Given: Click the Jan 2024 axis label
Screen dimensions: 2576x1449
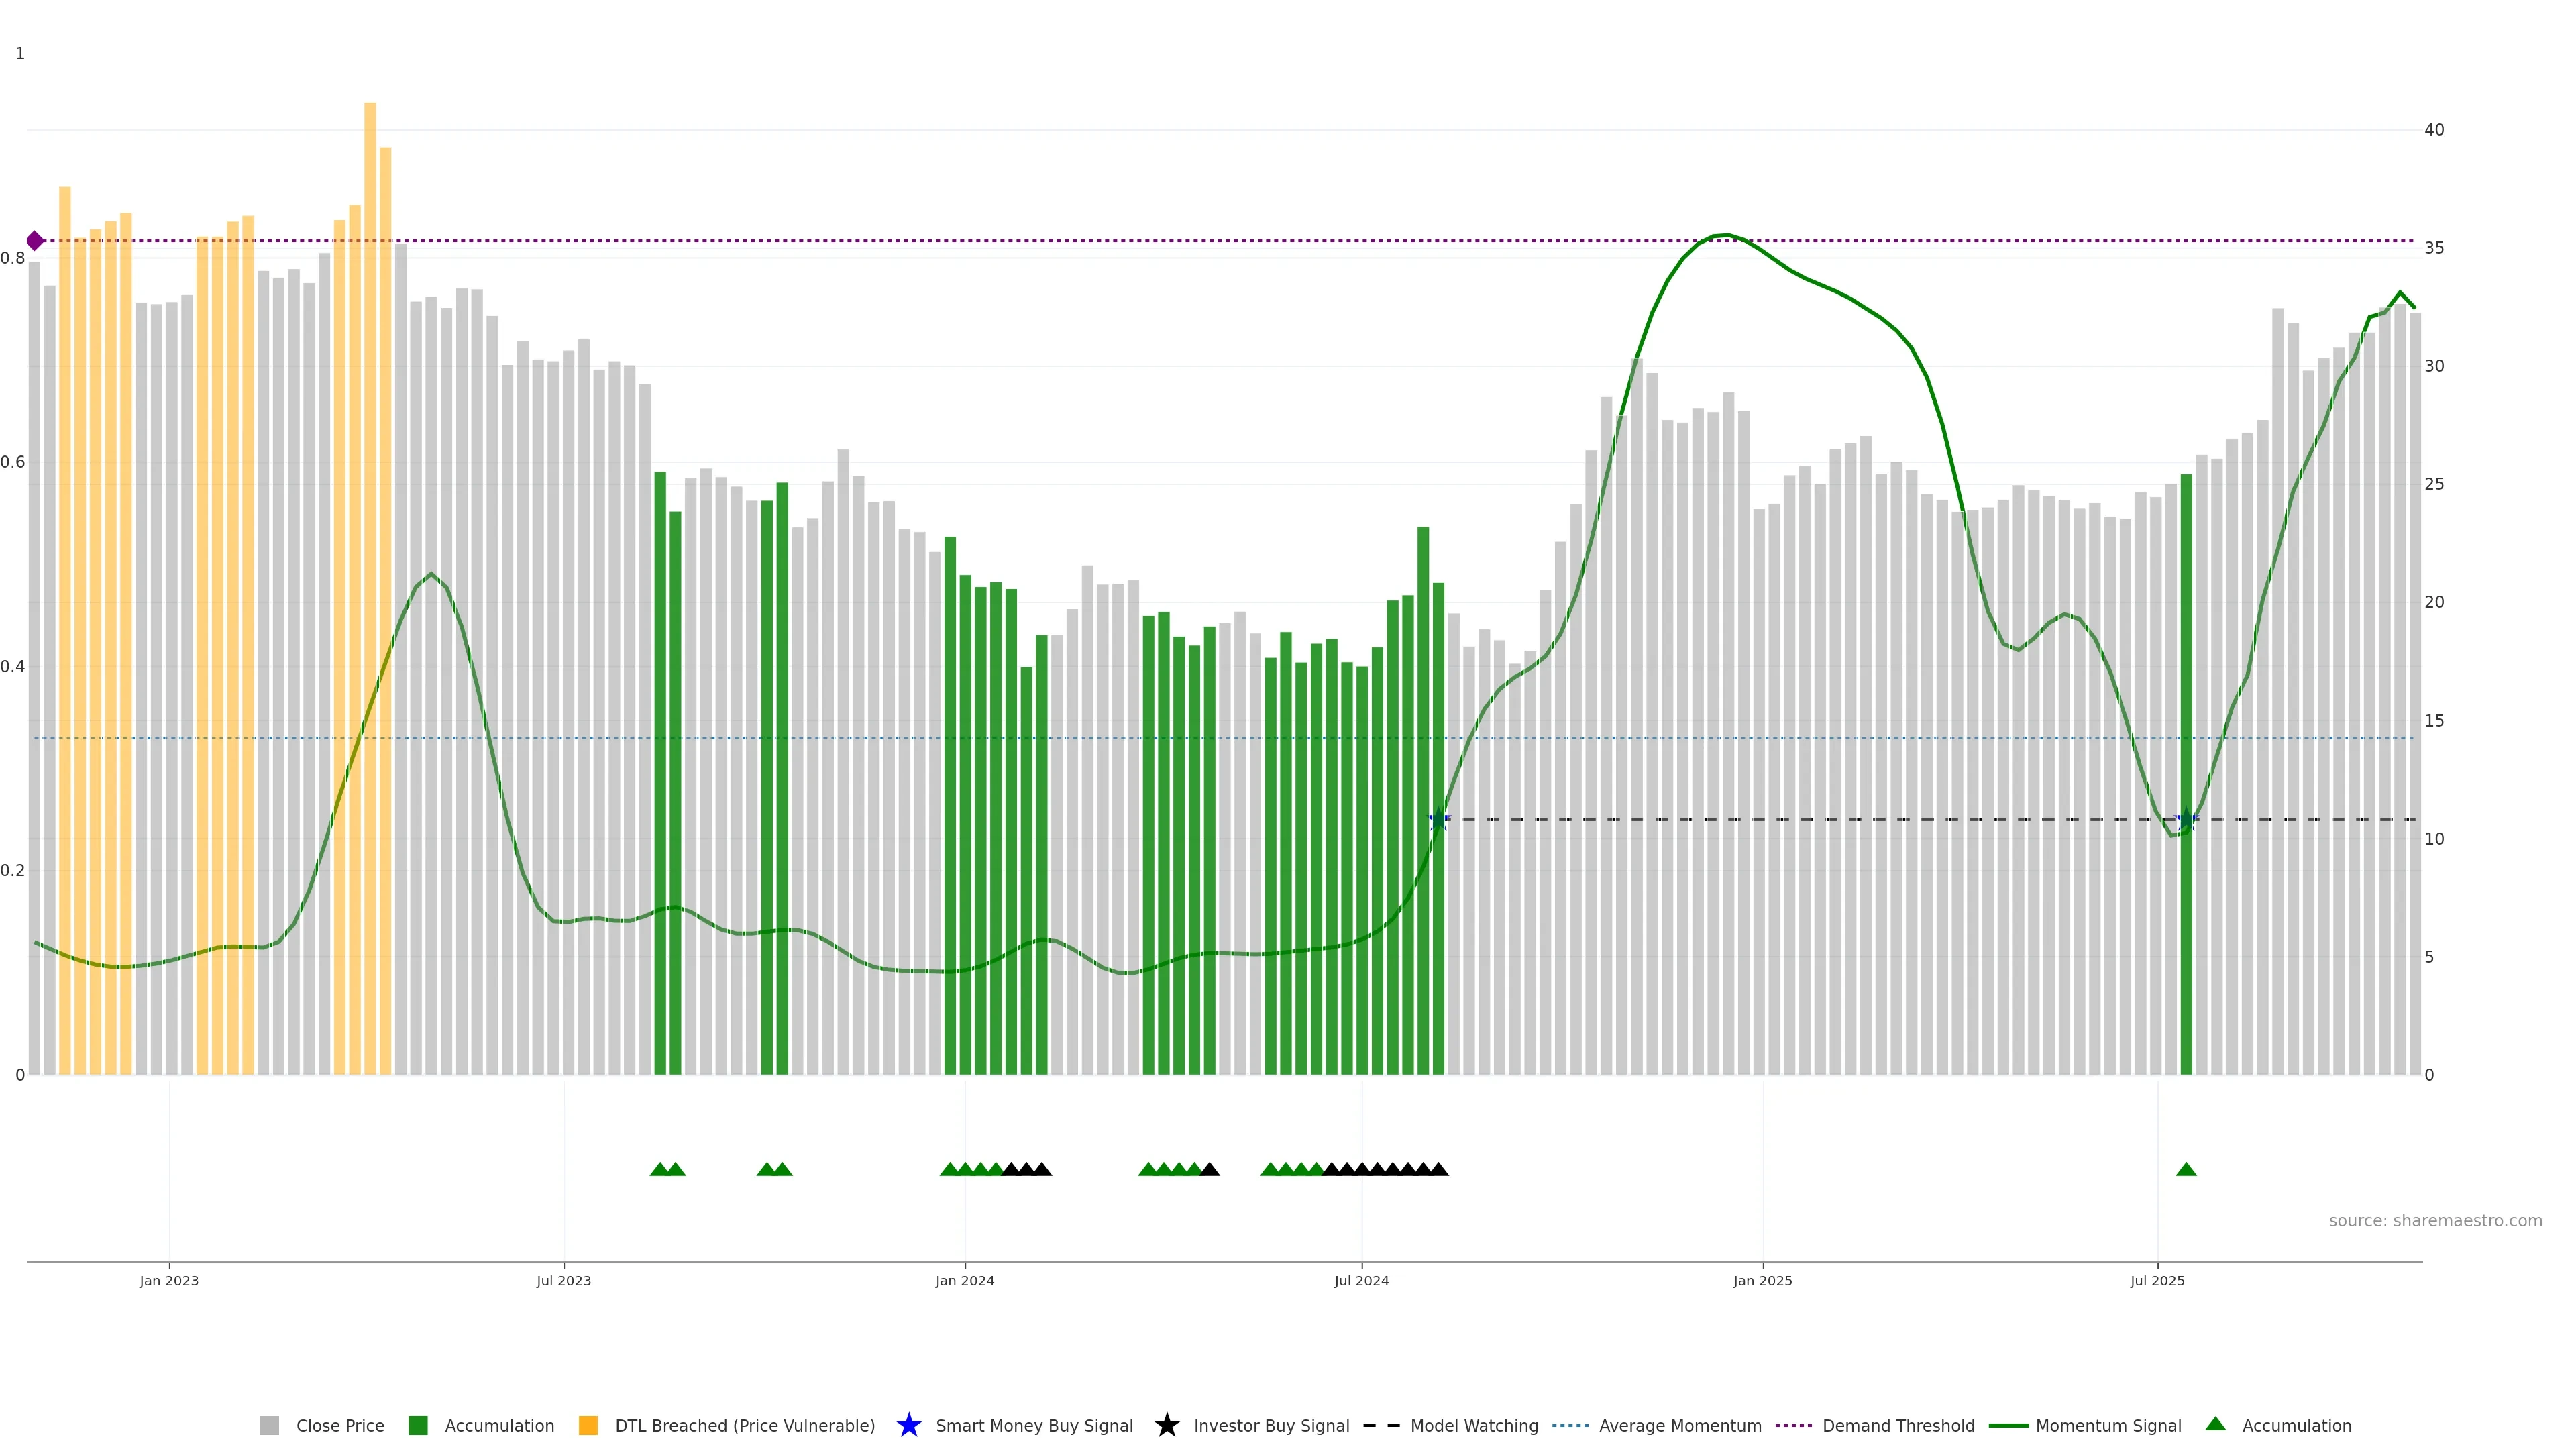Looking at the screenshot, I should tap(964, 1280).
